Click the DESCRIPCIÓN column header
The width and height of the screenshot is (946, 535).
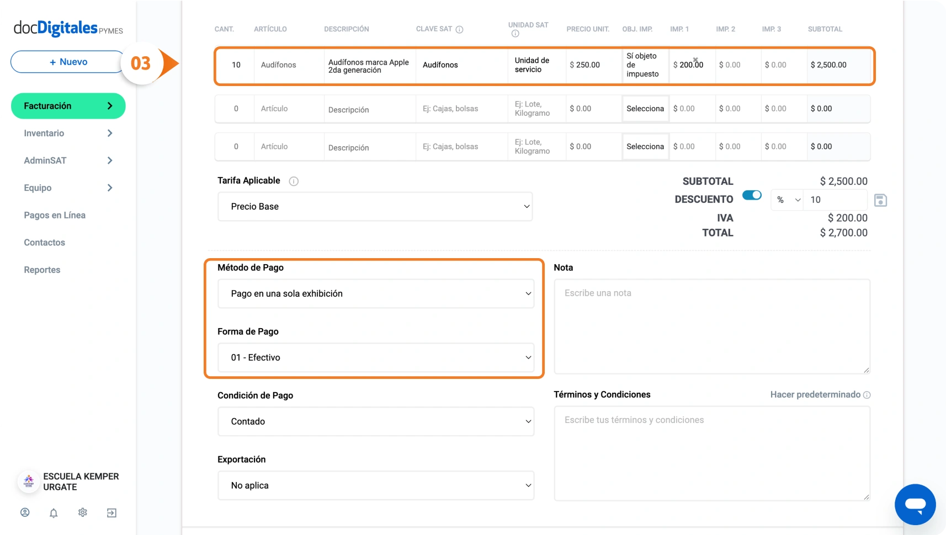(x=347, y=29)
